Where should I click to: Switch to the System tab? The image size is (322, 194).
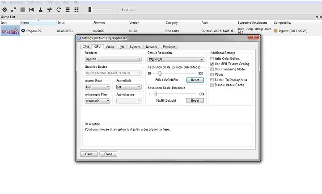pyautogui.click(x=135, y=47)
